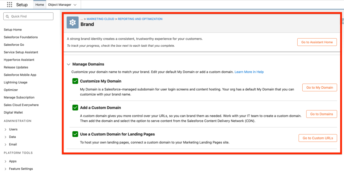The width and height of the screenshot is (344, 174).
Task: Focus the Quick Find search field
Action: (x=30, y=16)
